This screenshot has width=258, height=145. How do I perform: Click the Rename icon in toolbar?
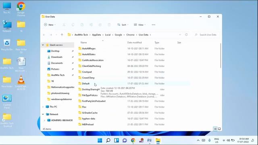91,25
